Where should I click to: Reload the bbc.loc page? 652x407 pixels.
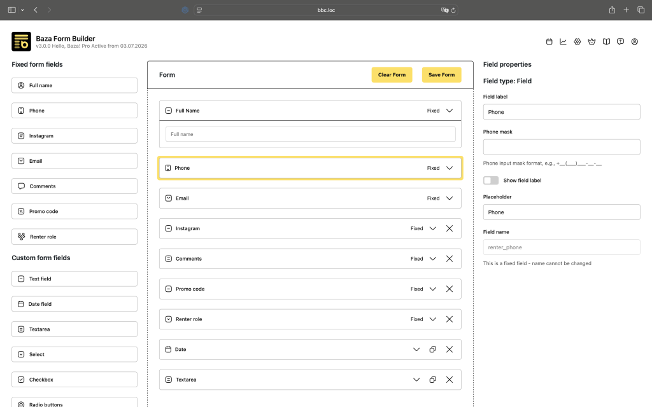pyautogui.click(x=453, y=10)
